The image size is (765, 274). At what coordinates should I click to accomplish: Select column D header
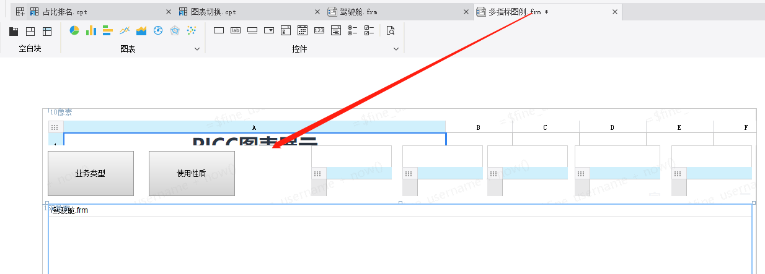pyautogui.click(x=612, y=127)
